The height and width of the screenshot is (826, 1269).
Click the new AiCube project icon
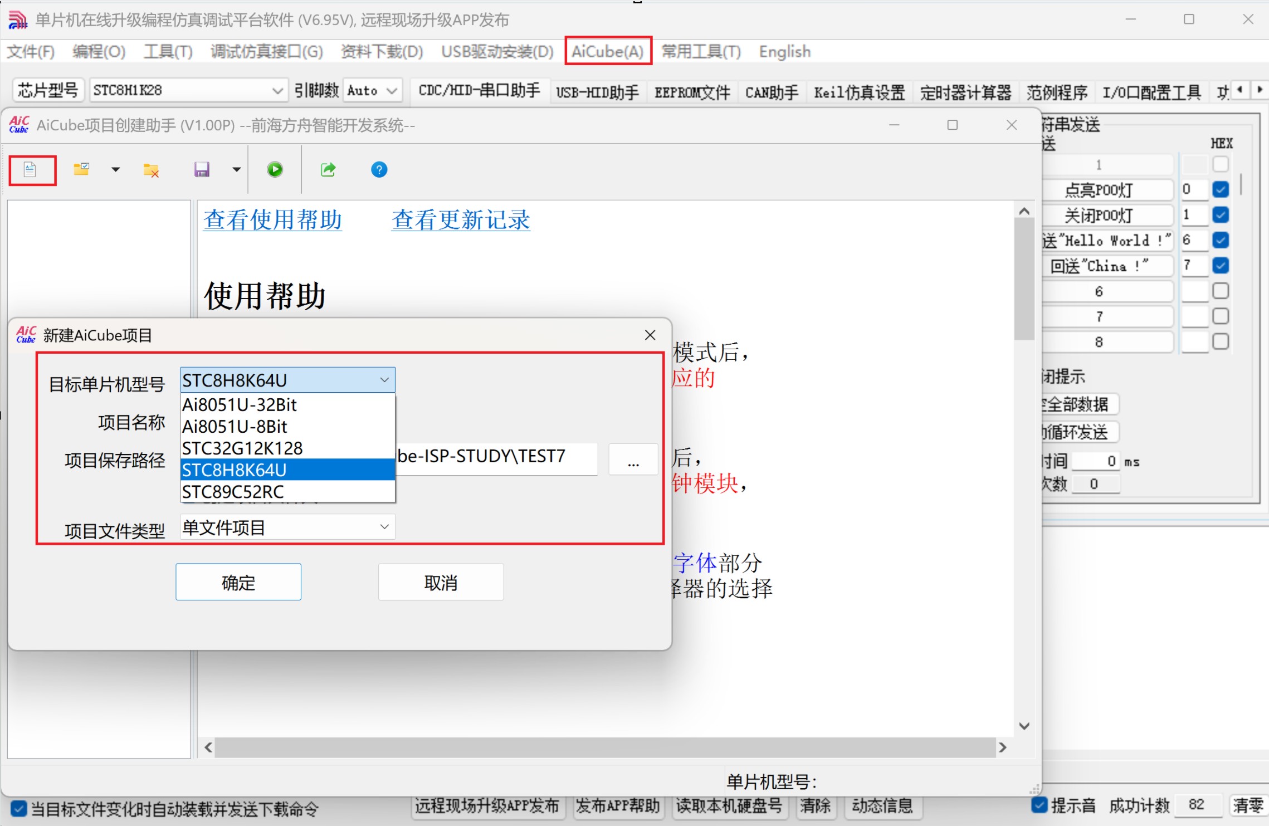point(30,169)
